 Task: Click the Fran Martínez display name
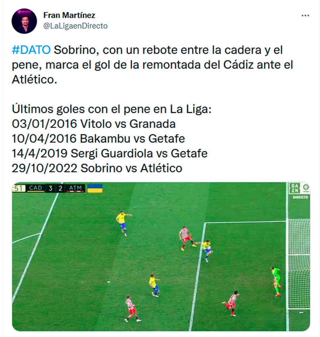[x=69, y=15]
